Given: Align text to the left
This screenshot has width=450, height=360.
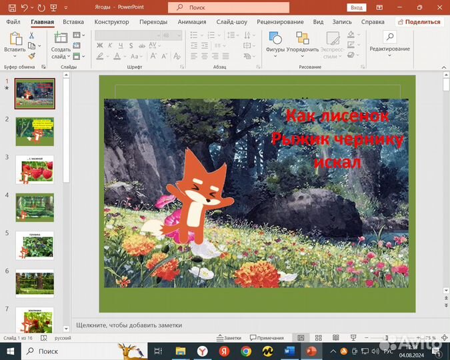Looking at the screenshot, I should coord(194,56).
